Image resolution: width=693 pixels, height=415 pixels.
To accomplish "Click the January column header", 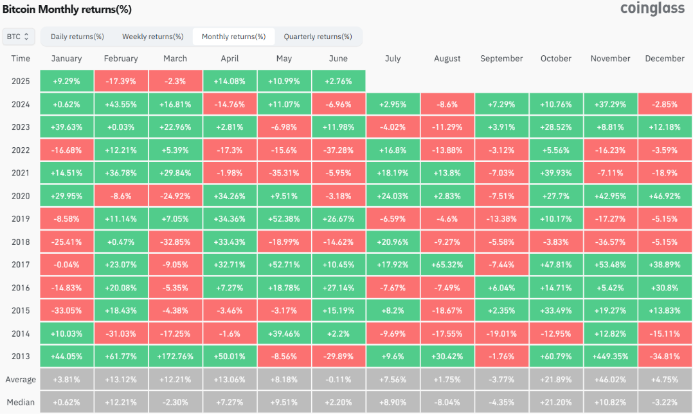I will coord(67,58).
